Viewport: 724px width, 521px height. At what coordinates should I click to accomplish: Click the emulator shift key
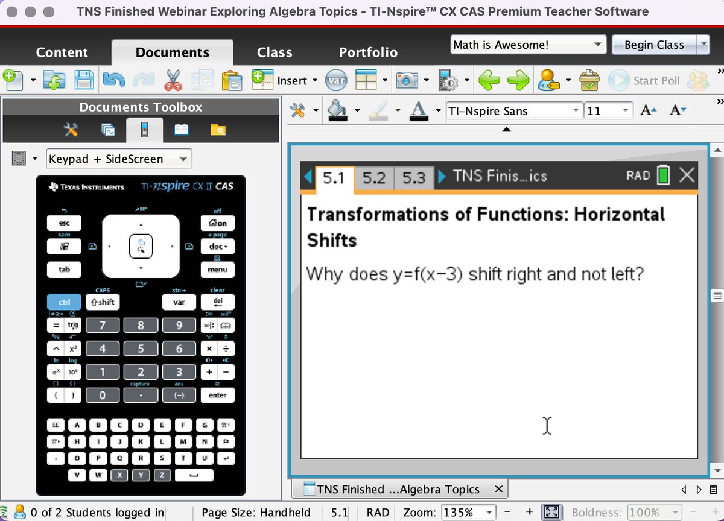[x=103, y=302]
